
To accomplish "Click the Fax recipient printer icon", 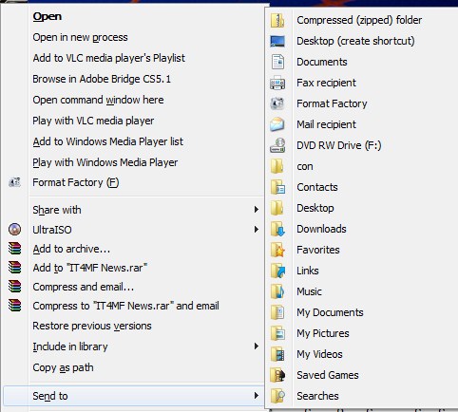I will pyautogui.click(x=277, y=83).
